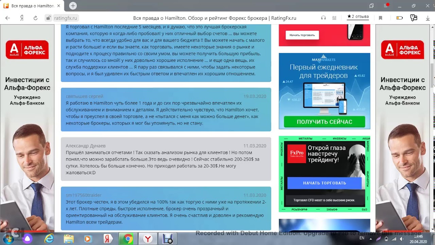The width and height of the screenshot is (435, 245).
Task: Click the site lock icon in the address bar
Action: coord(48,18)
